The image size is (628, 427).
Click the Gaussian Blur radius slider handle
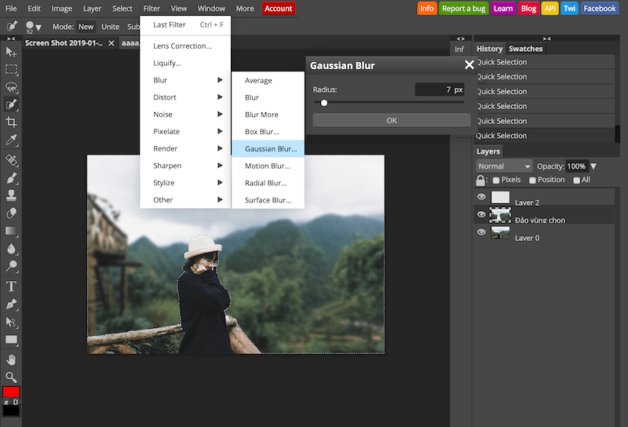pyautogui.click(x=324, y=103)
